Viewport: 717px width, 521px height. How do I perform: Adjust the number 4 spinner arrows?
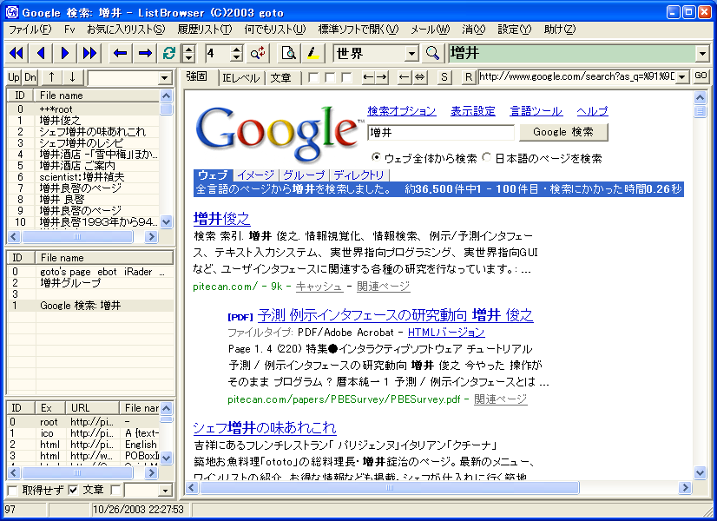pyautogui.click(x=236, y=54)
